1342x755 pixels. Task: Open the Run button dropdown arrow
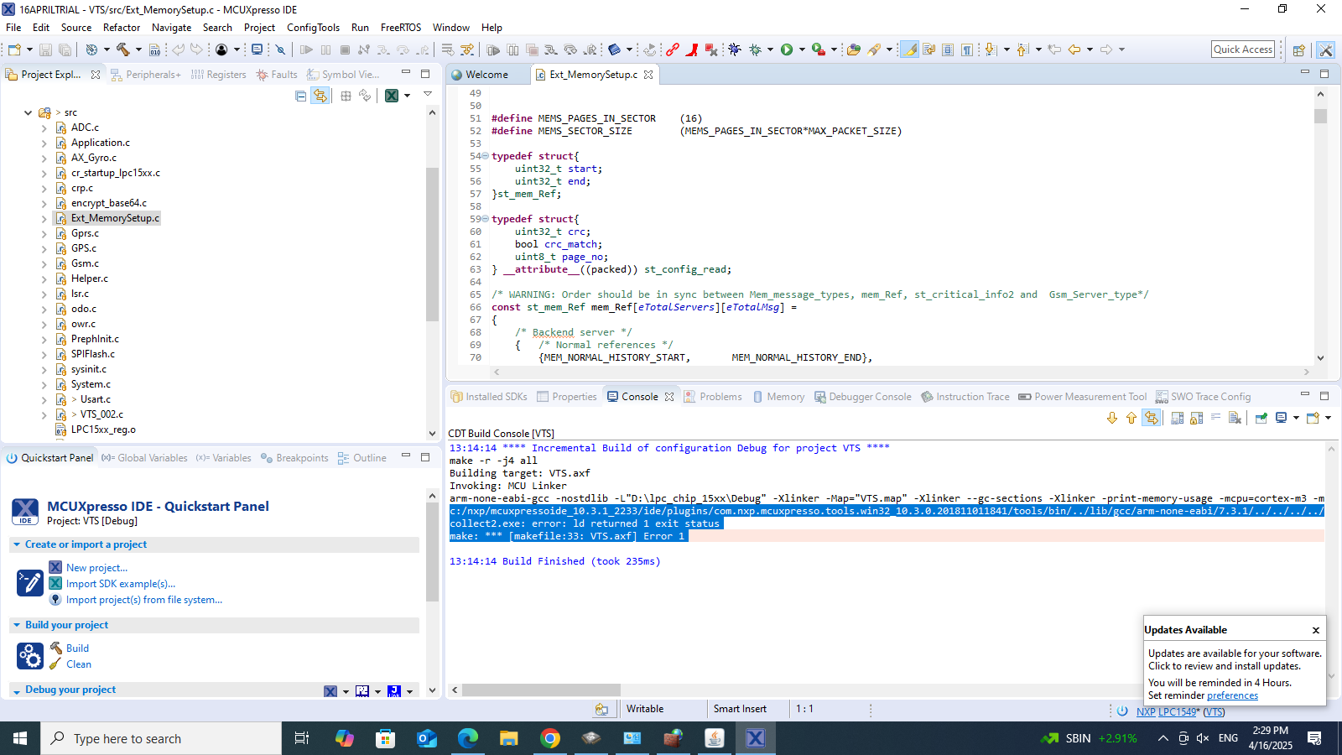point(802,49)
